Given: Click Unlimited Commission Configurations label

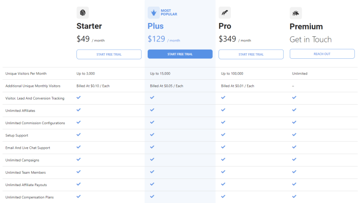Looking at the screenshot, I should pyautogui.click(x=35, y=123).
